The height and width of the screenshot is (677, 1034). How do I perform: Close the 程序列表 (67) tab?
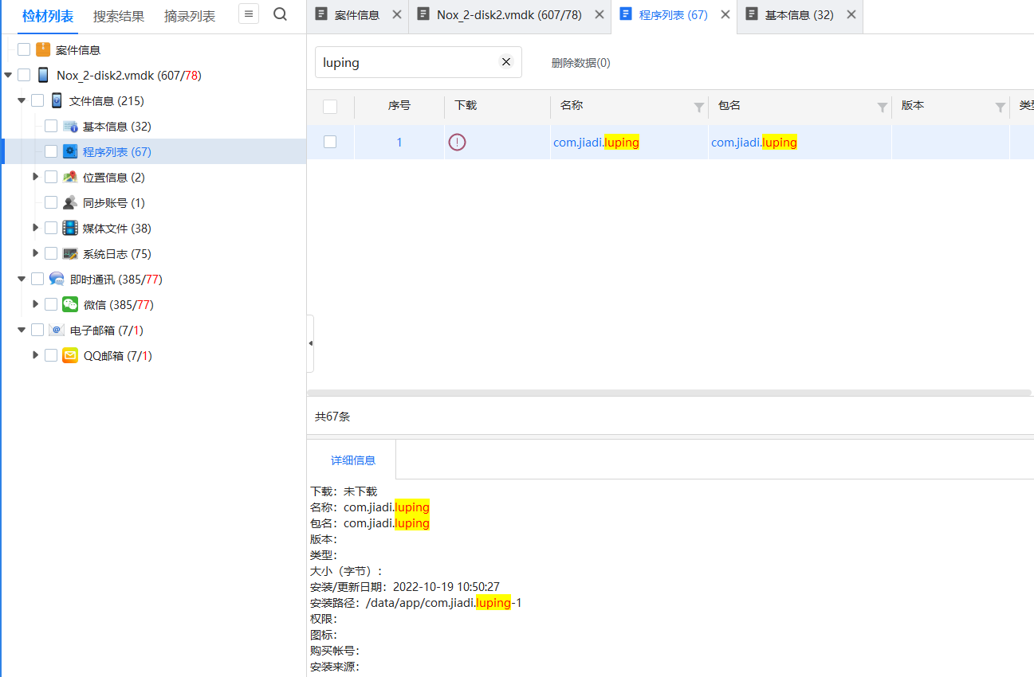(725, 14)
